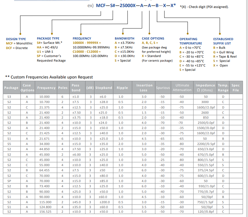
Task: Click the ESTABLISHED SUFFIX LIST heading
Action: (x=223, y=41)
